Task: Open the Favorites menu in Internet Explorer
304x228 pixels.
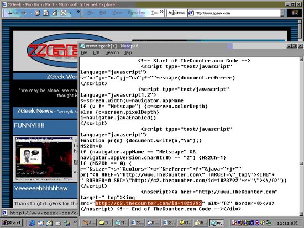Action: (x=137, y=13)
